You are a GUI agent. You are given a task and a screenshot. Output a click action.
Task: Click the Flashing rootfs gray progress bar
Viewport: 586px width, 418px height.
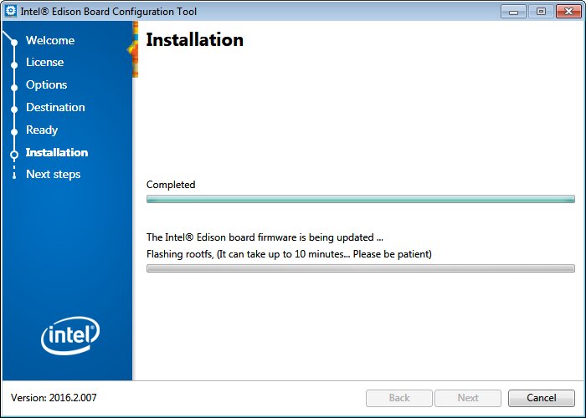click(361, 268)
